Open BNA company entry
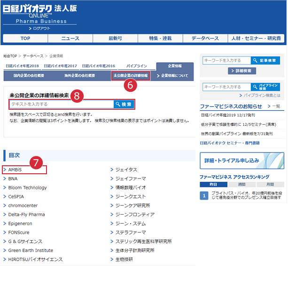 click(13, 178)
